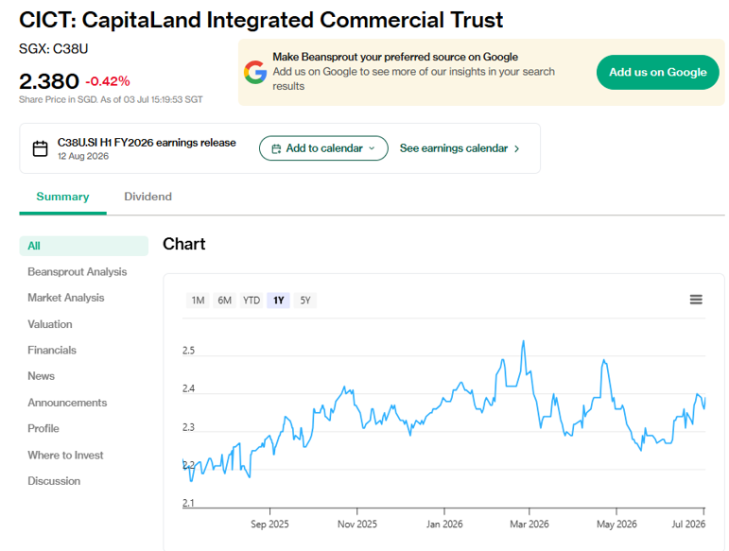Click the -0.42% price change

tap(108, 81)
